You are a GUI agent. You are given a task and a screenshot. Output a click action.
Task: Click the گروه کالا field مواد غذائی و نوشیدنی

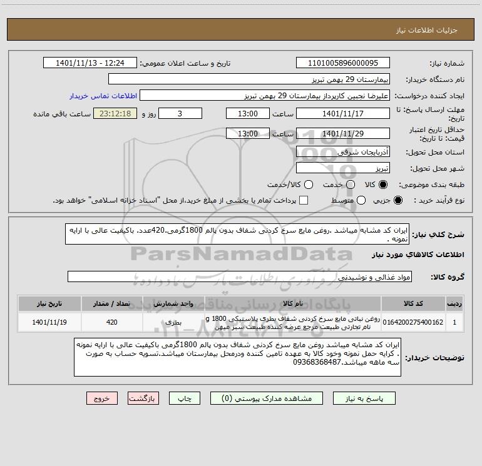[x=240, y=276]
